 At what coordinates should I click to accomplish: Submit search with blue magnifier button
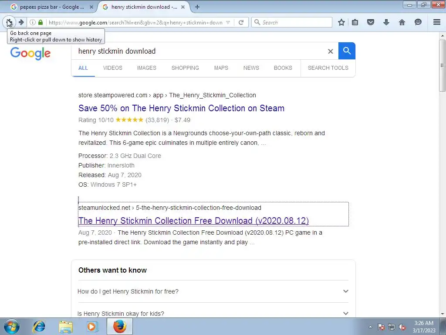tap(347, 51)
